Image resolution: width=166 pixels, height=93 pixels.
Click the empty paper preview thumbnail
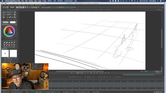click(13, 53)
